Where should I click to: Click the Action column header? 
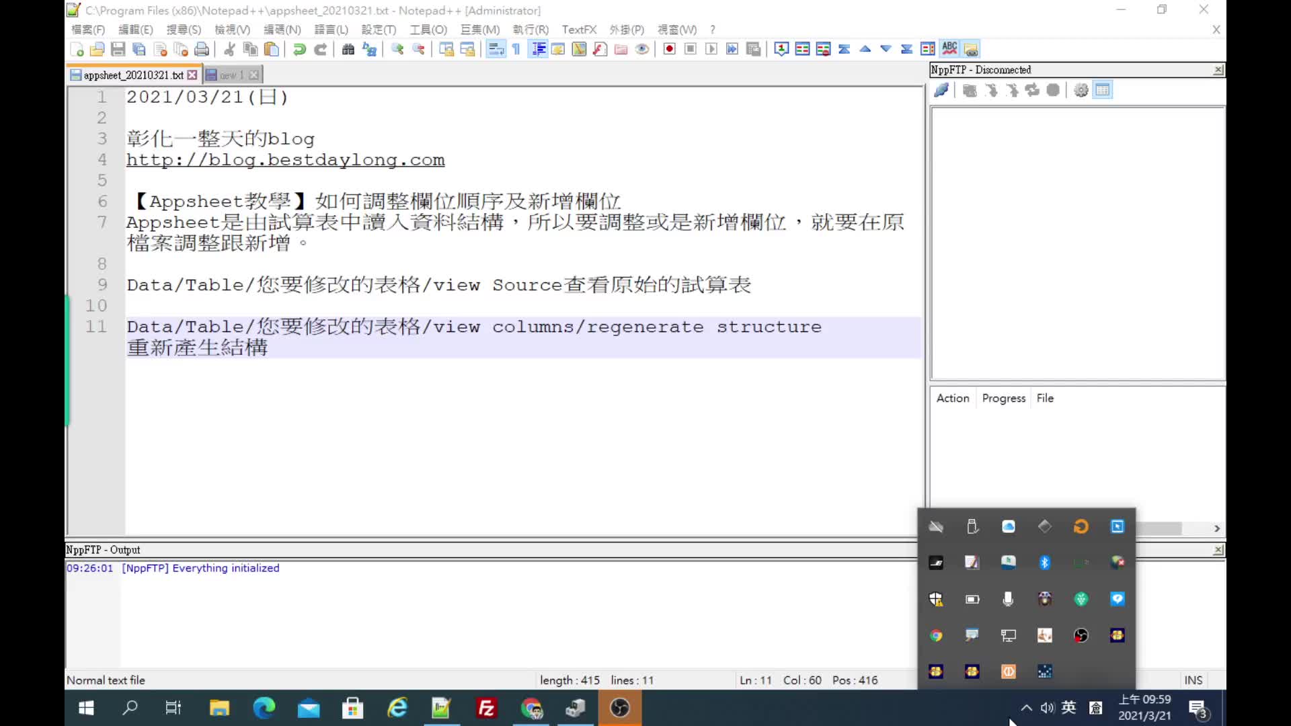(x=953, y=398)
